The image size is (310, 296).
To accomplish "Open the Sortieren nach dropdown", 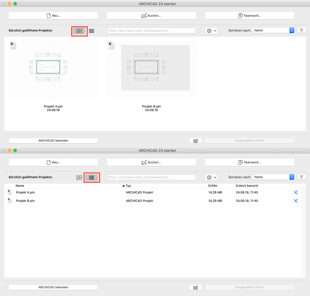I will point(273,30).
